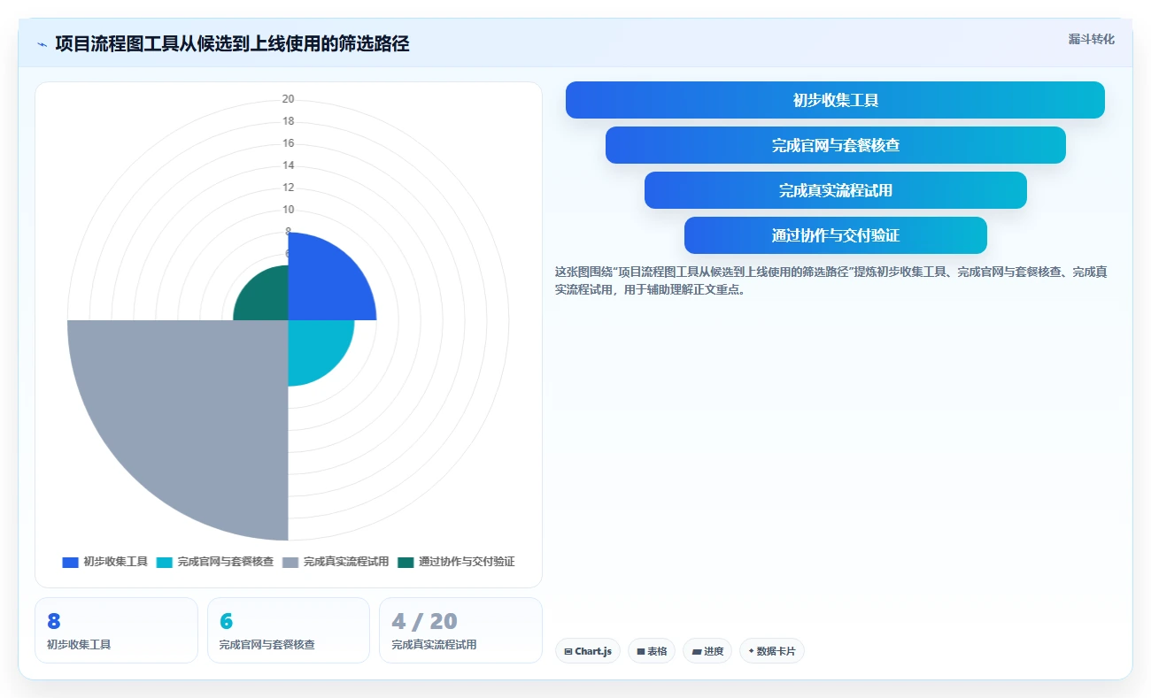This screenshot has height=698, width=1151.
Task: Click the icon in the Chart.js tag
Action: (x=568, y=651)
